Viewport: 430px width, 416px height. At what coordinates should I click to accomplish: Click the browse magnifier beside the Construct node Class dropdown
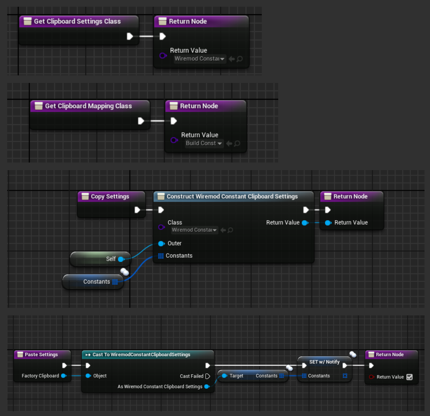[230, 230]
